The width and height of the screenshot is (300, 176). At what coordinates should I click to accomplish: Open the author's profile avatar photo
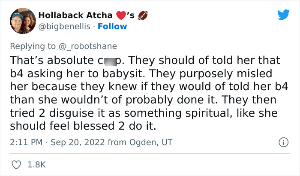click(22, 21)
